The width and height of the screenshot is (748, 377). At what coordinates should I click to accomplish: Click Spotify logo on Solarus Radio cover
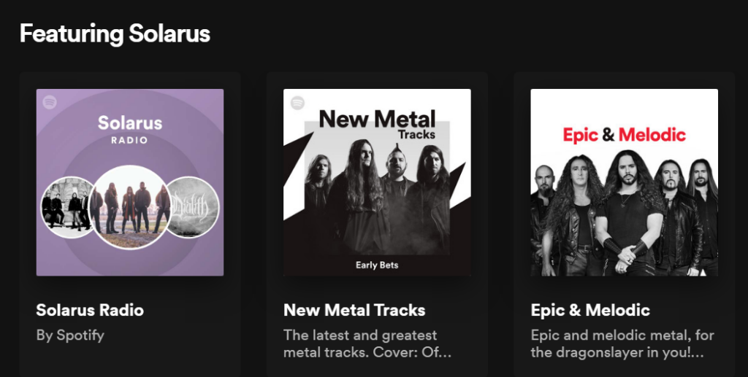(x=50, y=102)
